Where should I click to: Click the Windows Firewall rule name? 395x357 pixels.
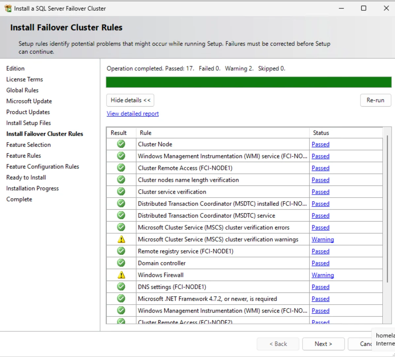pos(161,275)
